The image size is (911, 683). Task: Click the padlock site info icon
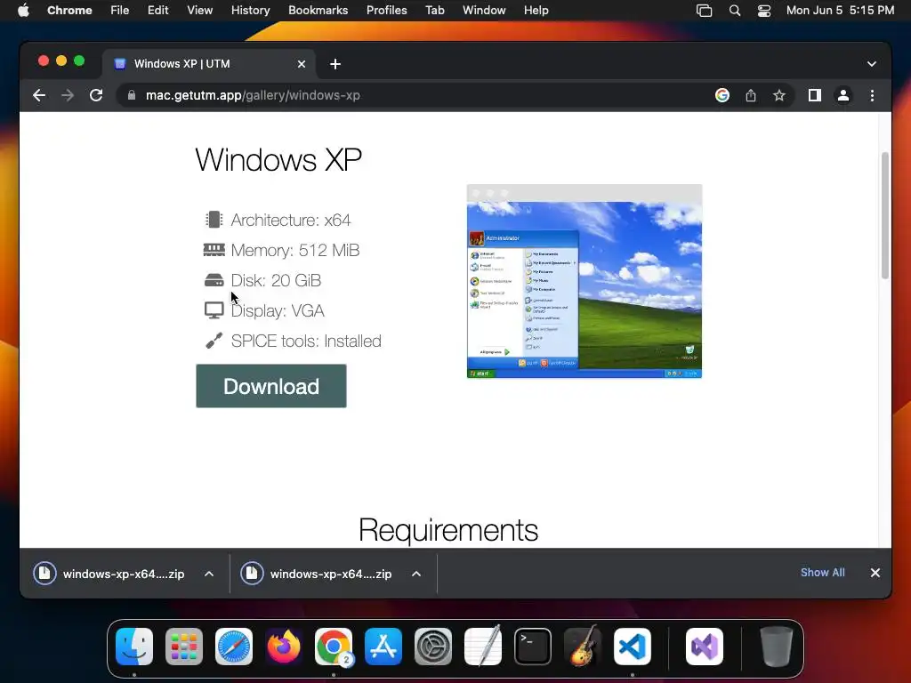pos(132,95)
